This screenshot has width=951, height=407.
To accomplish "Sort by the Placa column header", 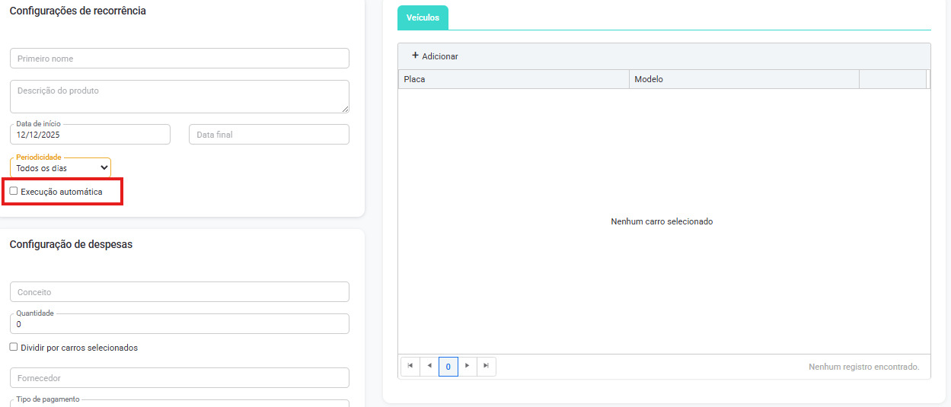I will [513, 79].
